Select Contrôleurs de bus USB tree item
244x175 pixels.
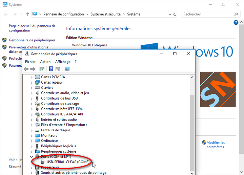[59, 98]
